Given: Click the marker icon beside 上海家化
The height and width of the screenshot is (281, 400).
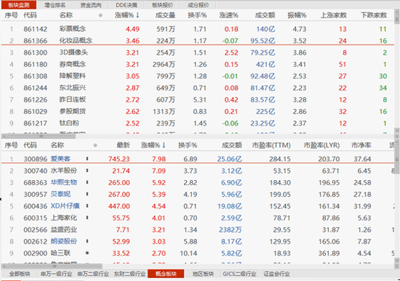Looking at the screenshot, I should (x=87, y=218).
